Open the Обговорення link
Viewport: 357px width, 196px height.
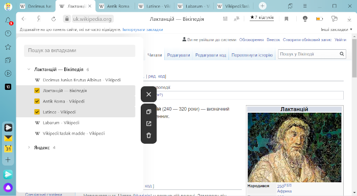pos(251,40)
